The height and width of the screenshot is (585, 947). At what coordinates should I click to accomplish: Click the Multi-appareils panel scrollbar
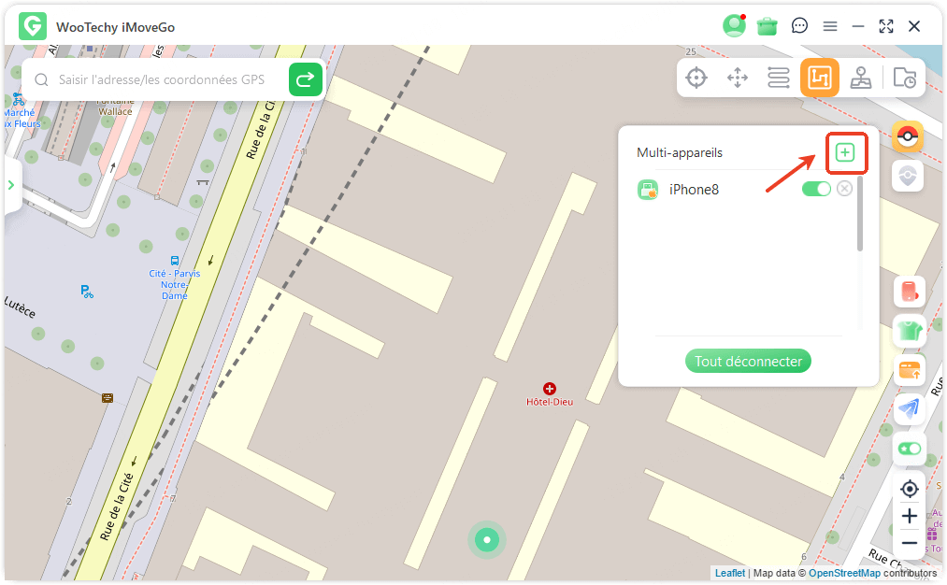[860, 215]
